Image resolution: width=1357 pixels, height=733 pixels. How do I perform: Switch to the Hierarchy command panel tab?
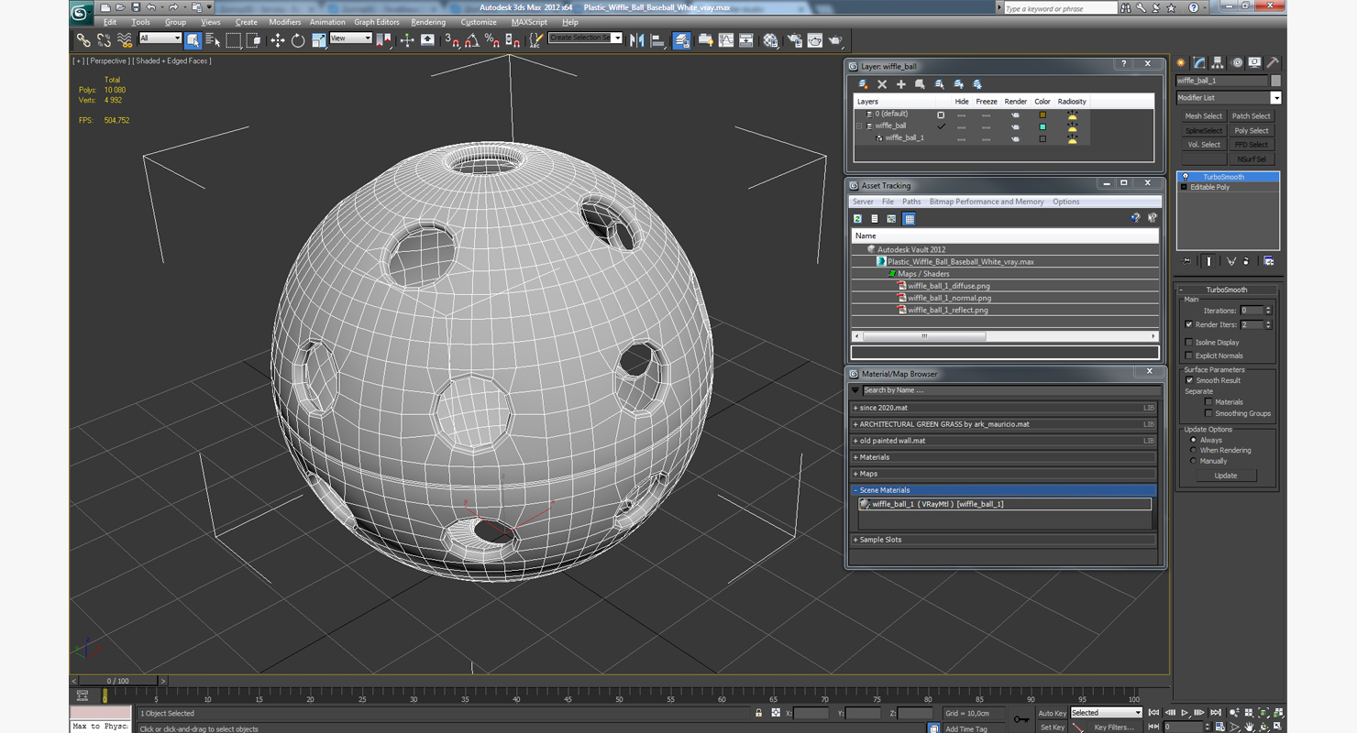pyautogui.click(x=1218, y=62)
